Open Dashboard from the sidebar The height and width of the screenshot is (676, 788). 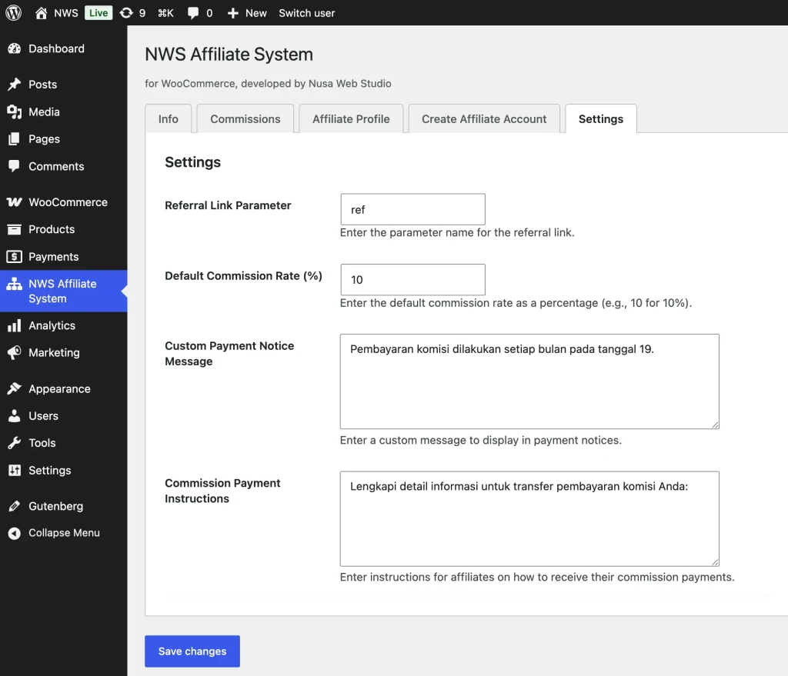56,48
